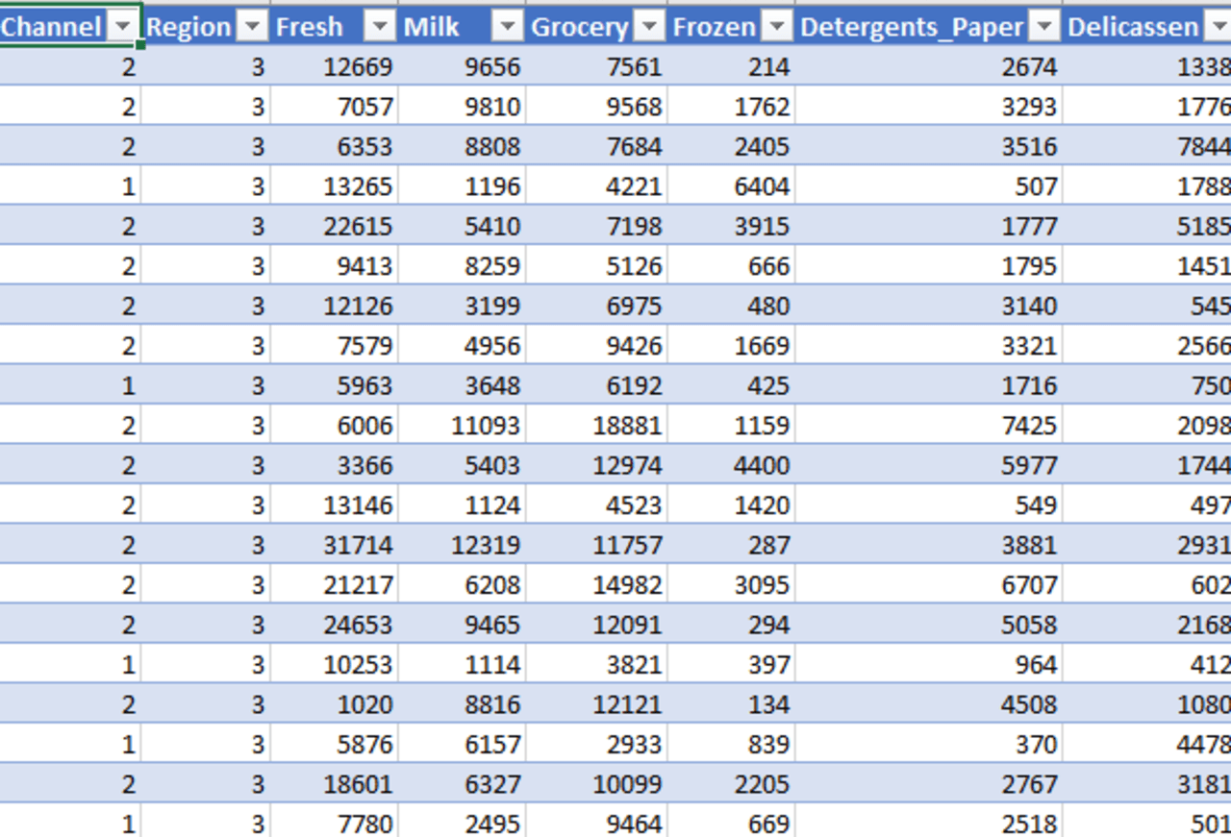
Task: Select the Delicassen header cell
Action: coord(1147,26)
